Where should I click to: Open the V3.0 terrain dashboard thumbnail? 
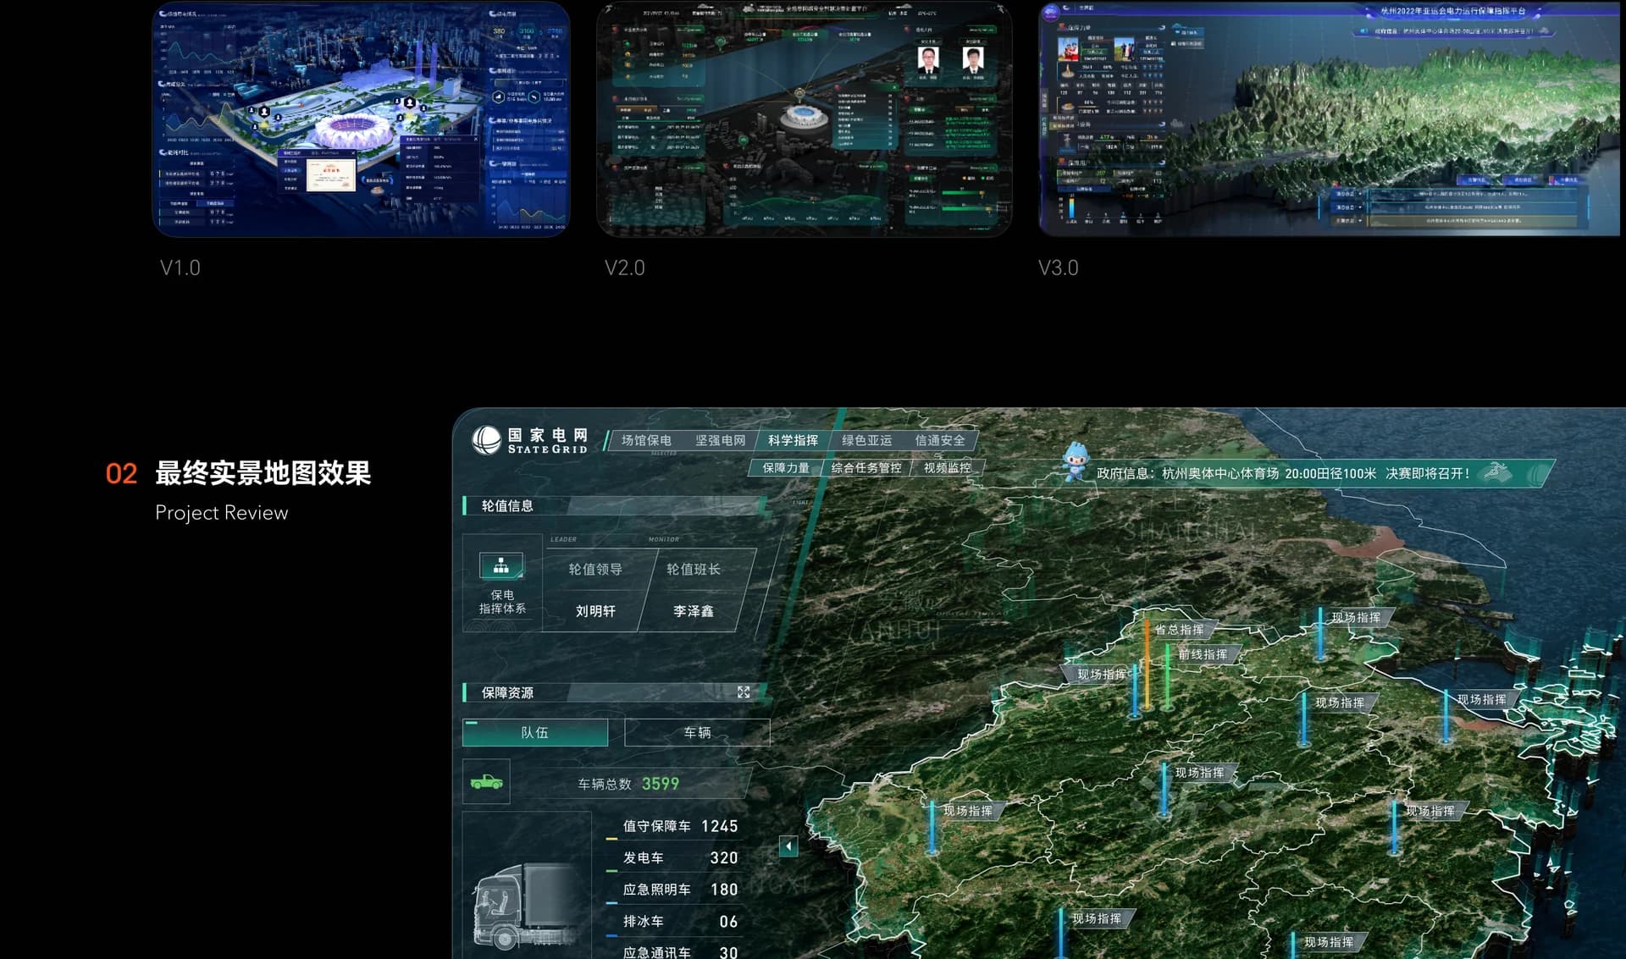1330,119
